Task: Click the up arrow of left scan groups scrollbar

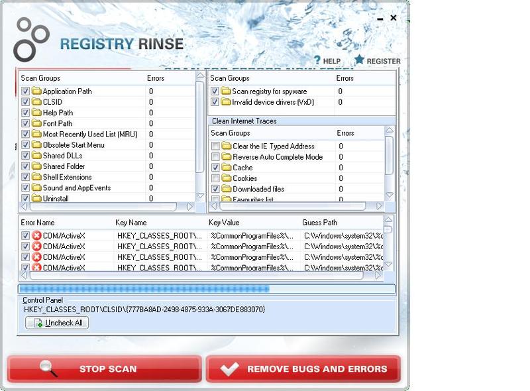Action: coord(200,76)
